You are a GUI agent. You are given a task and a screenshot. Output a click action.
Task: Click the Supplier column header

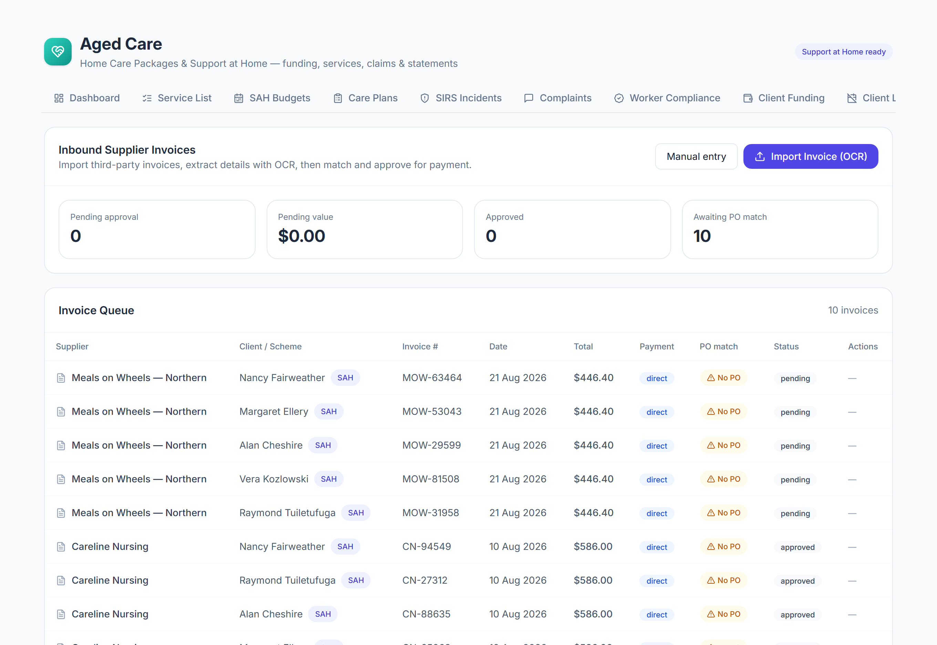coord(72,346)
